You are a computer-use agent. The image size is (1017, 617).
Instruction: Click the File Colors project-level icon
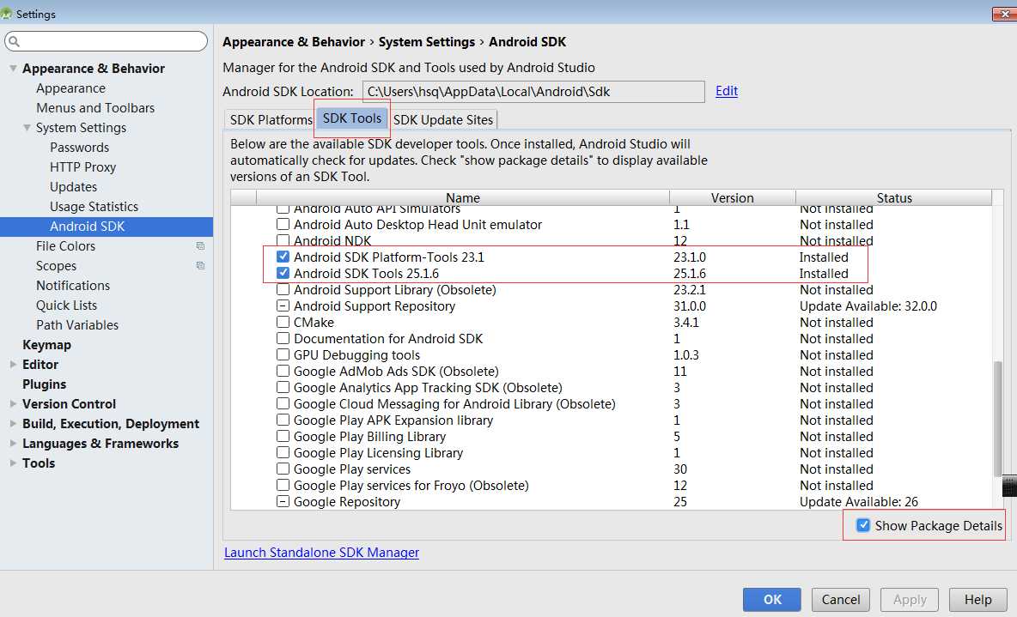(200, 246)
